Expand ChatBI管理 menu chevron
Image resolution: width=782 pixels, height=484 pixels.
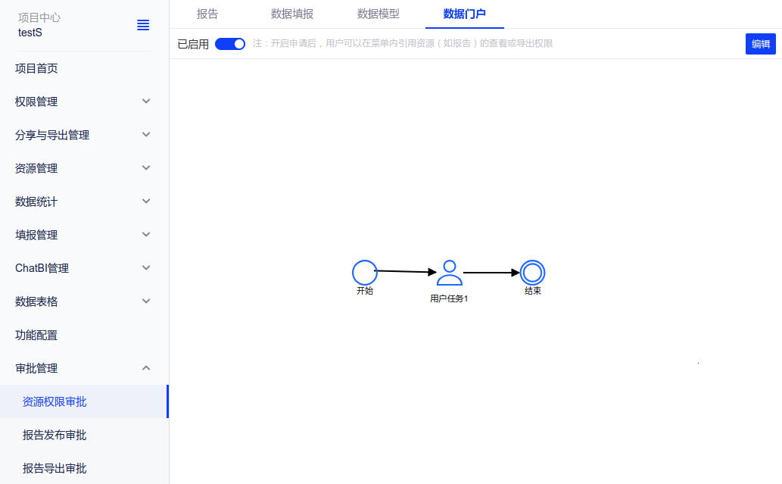[146, 268]
